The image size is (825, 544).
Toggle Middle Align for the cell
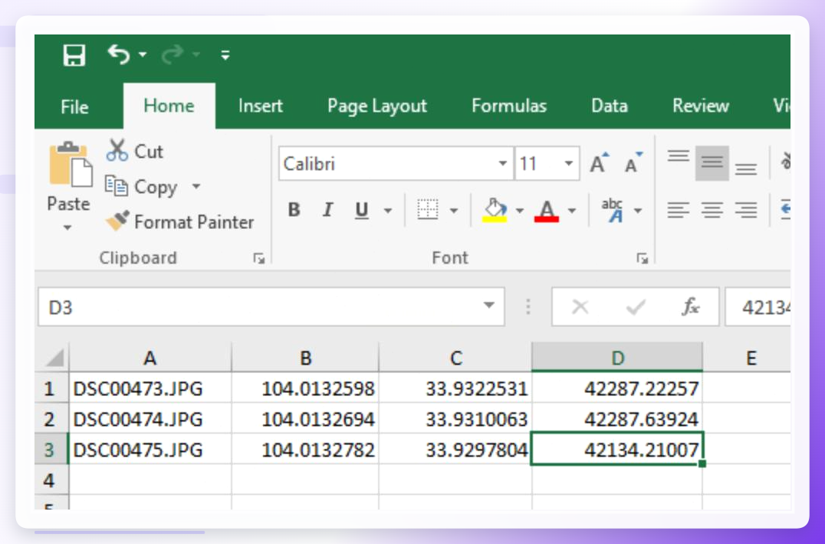coord(712,163)
